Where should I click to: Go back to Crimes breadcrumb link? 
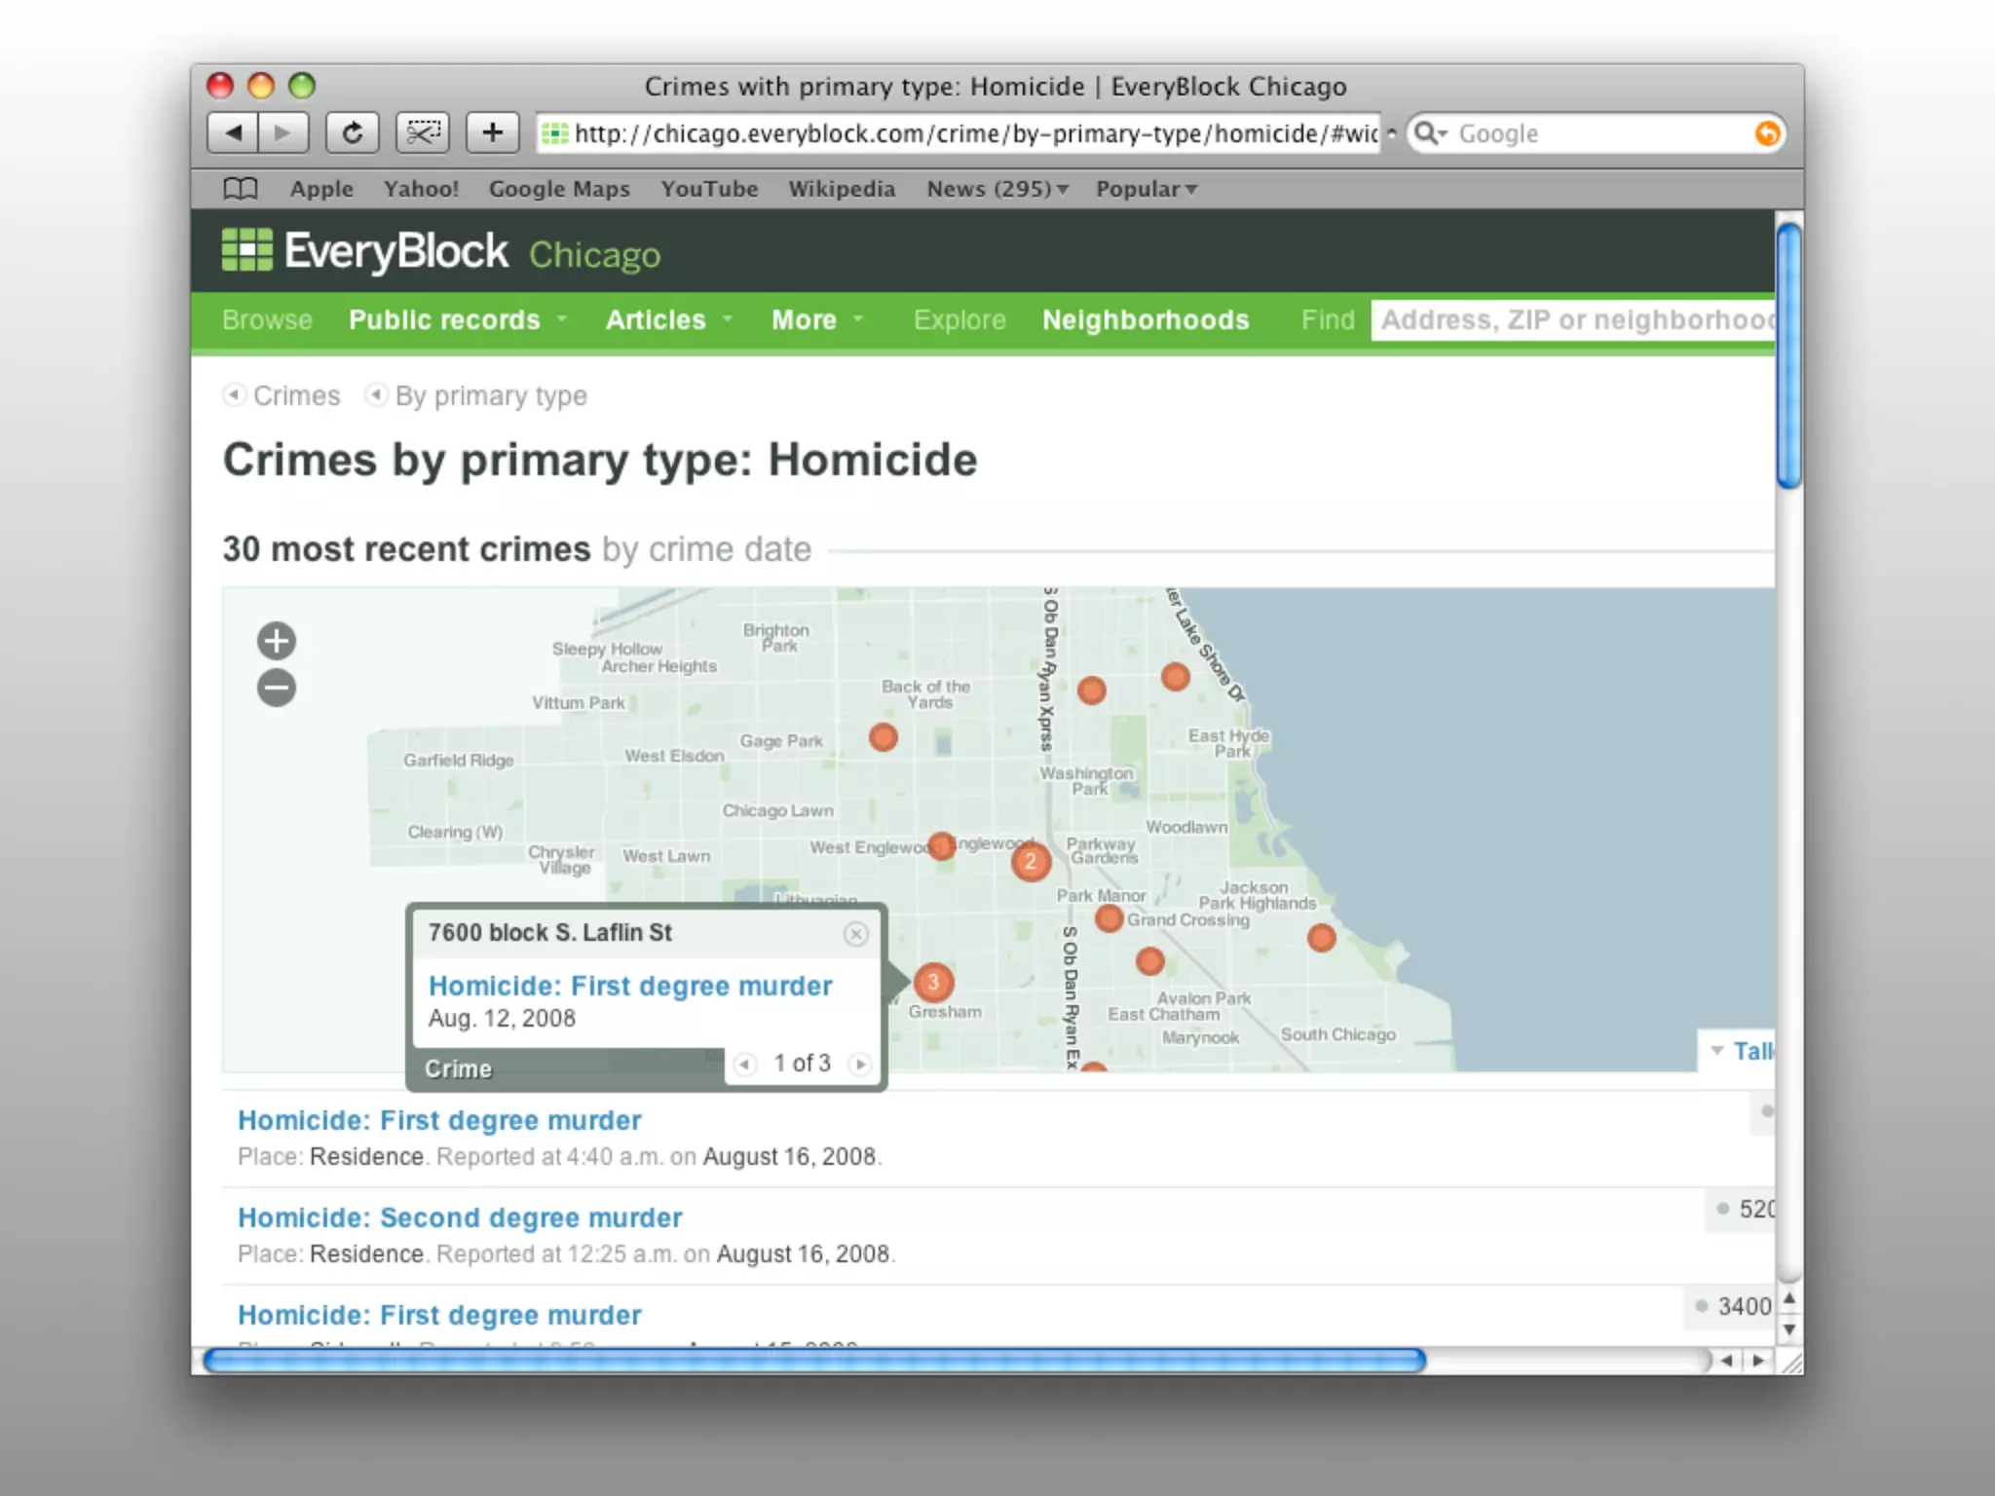(x=296, y=396)
